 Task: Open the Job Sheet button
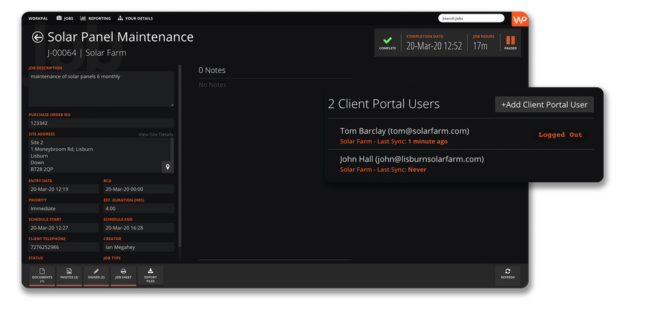123,276
